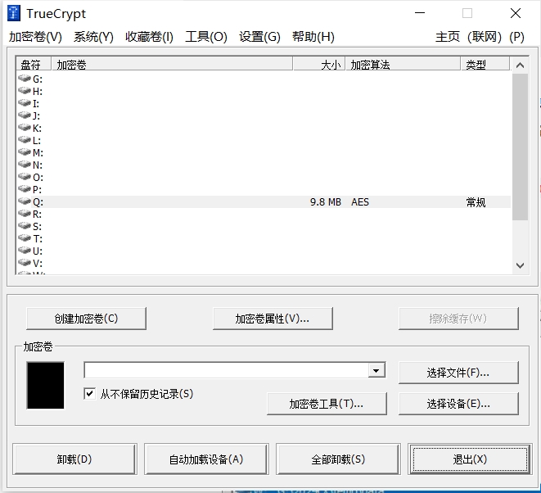Click the drive icon for L:
541x493 pixels.
25,140
